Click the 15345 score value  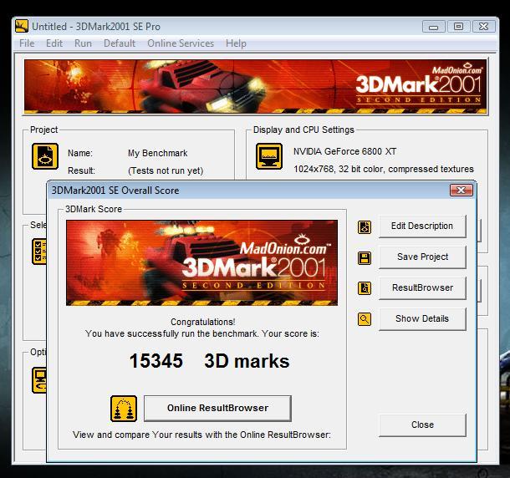(x=156, y=361)
